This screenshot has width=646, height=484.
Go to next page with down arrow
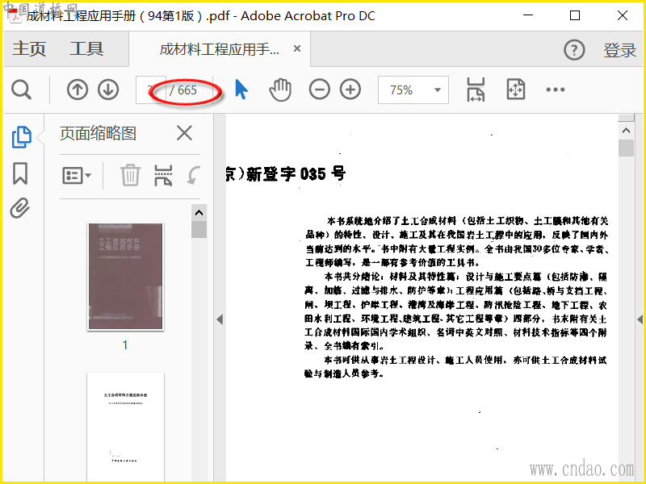pyautogui.click(x=108, y=90)
